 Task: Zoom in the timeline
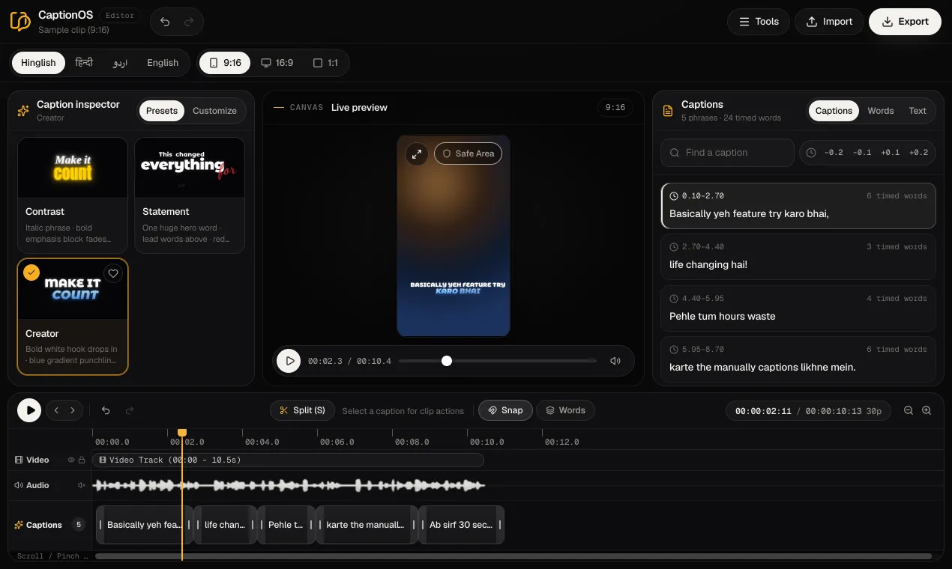[x=927, y=410]
